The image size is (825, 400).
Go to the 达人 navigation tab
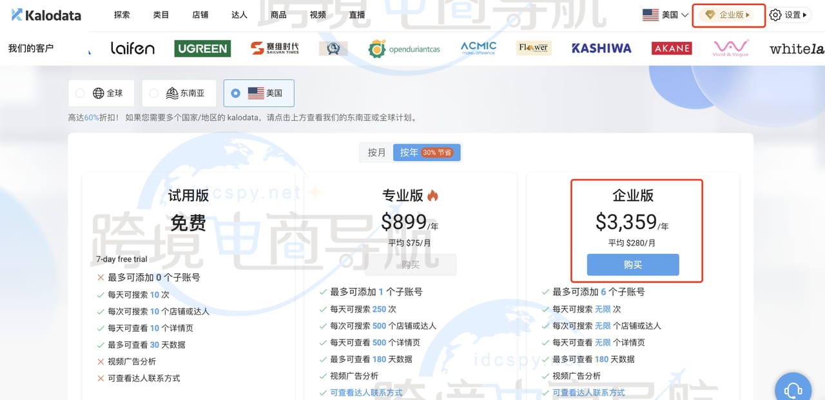coord(239,15)
